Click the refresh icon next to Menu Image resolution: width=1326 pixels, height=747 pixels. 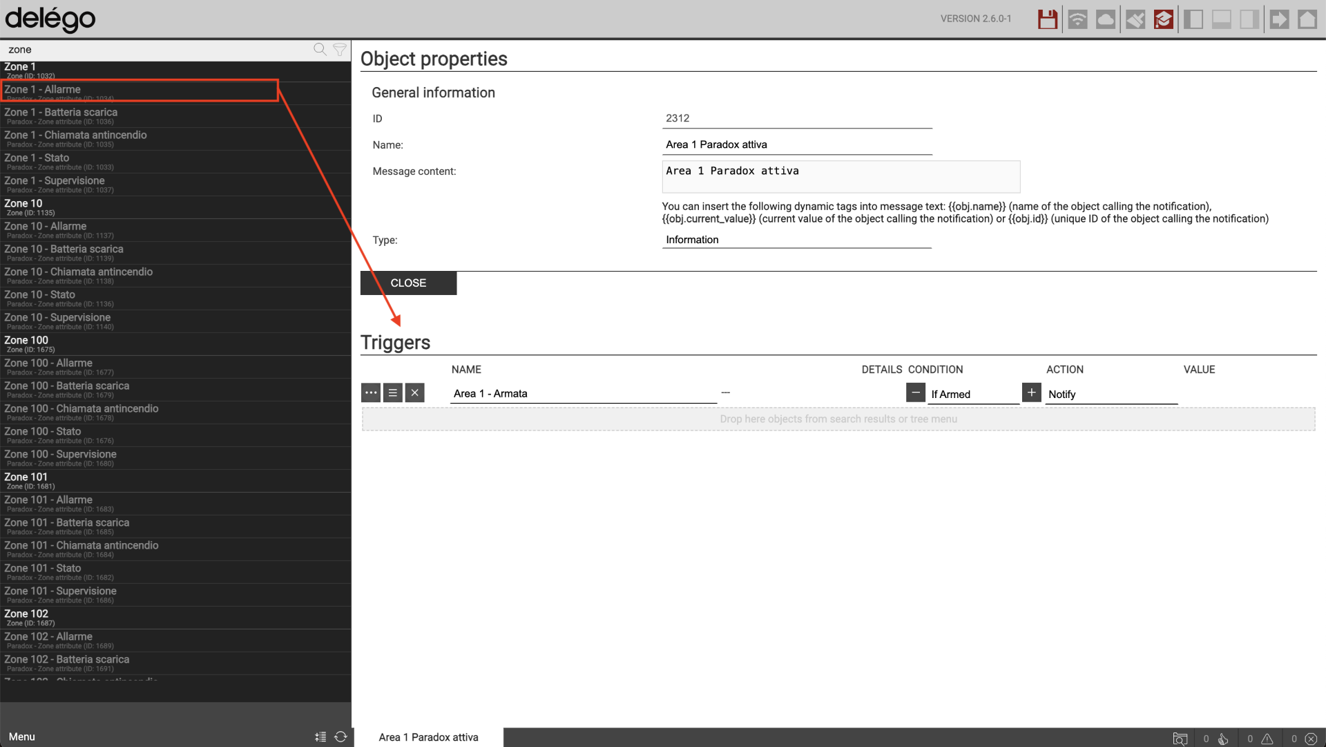(x=340, y=737)
